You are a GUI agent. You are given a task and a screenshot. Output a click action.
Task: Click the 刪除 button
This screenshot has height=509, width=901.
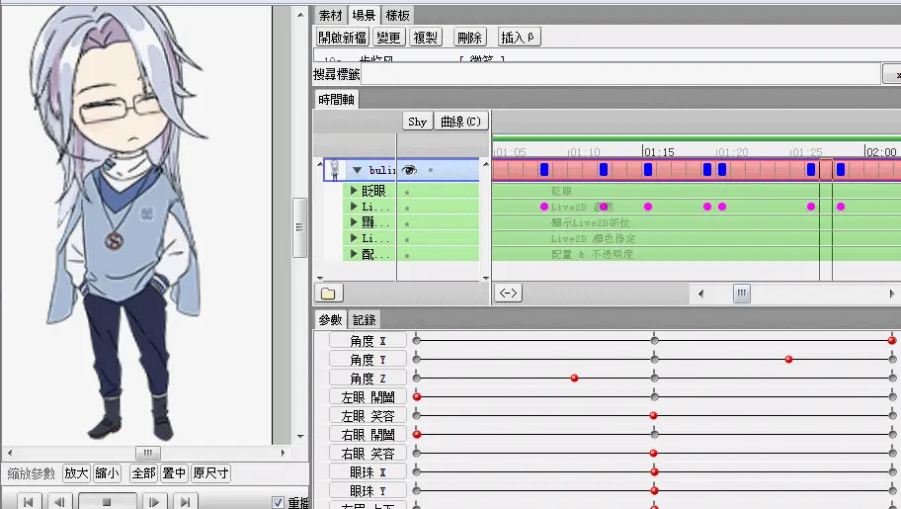(469, 38)
